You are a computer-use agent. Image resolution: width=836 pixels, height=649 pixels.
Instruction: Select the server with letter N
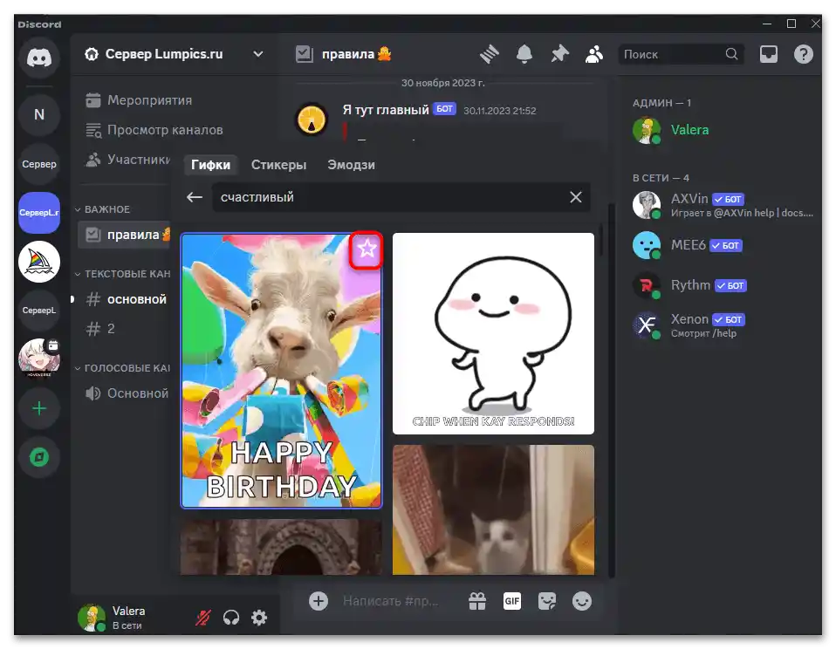[x=39, y=114]
